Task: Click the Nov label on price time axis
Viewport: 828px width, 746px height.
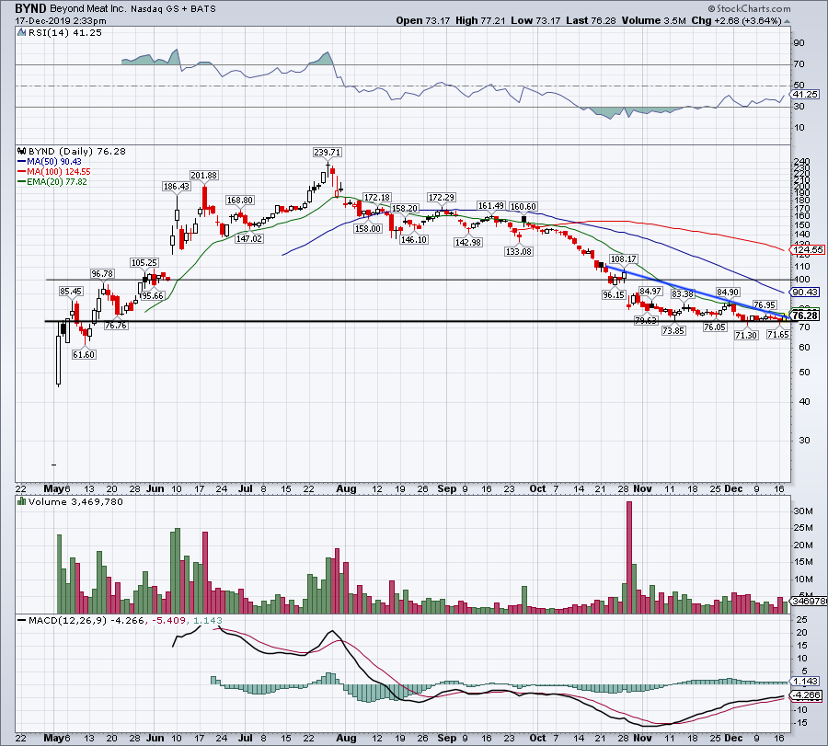Action: click(642, 488)
